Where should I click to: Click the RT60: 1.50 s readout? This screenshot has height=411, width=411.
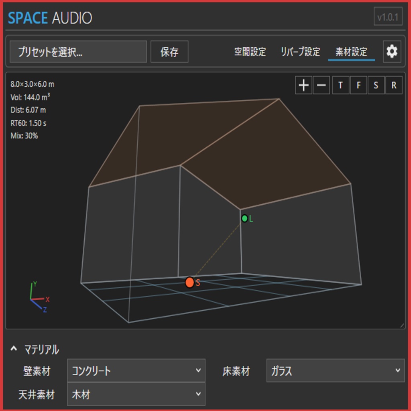pos(28,123)
